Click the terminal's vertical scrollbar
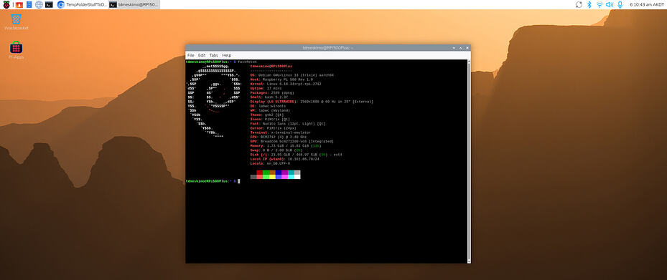The image size is (667, 280). tap(469, 161)
